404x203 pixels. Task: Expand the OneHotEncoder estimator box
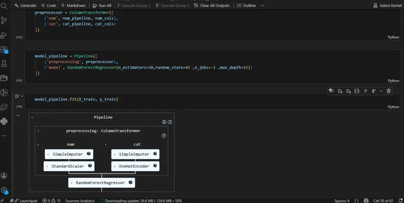(115, 166)
